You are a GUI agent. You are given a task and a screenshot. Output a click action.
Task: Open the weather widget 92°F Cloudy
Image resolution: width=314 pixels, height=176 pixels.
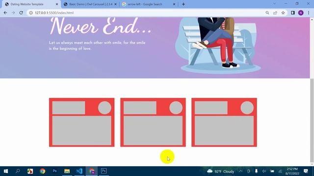pyautogui.click(x=220, y=171)
